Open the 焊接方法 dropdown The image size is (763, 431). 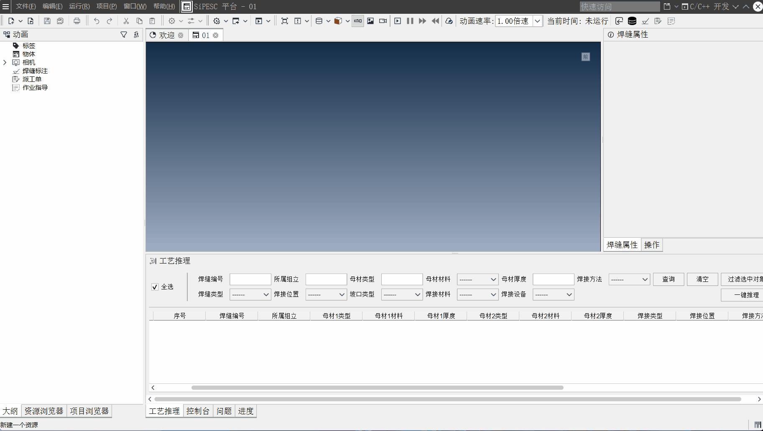point(629,279)
